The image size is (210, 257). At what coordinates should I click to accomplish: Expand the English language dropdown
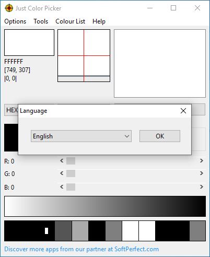click(81, 136)
